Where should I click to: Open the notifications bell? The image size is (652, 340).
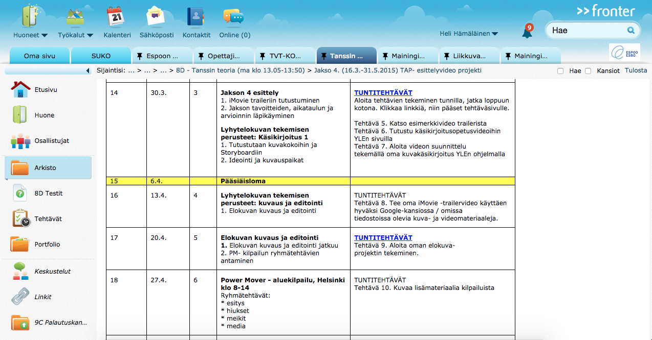[x=527, y=32]
